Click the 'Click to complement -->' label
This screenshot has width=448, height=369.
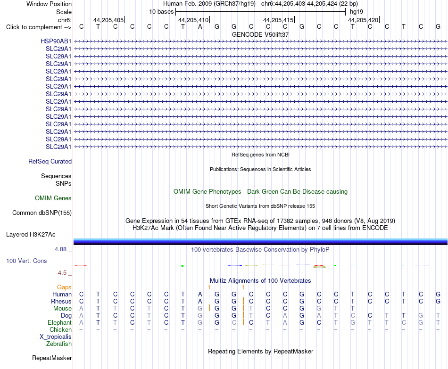point(39,27)
